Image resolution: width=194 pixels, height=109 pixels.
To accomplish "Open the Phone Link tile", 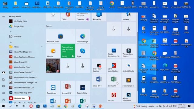I will (x=99, y=17).
